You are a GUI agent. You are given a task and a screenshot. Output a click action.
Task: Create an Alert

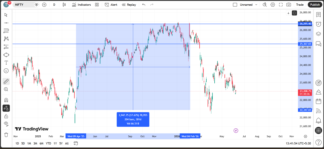tap(111, 5)
